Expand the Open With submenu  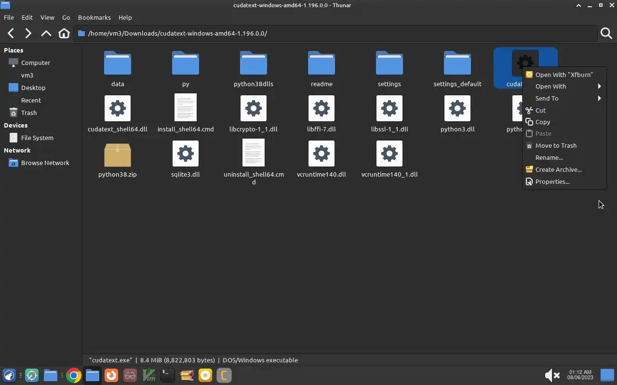(564, 87)
